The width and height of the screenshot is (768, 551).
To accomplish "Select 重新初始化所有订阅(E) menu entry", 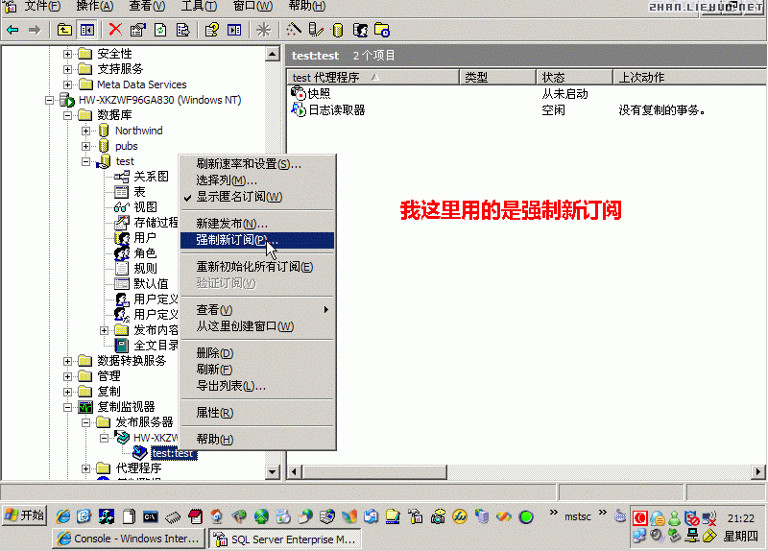I will tap(257, 267).
